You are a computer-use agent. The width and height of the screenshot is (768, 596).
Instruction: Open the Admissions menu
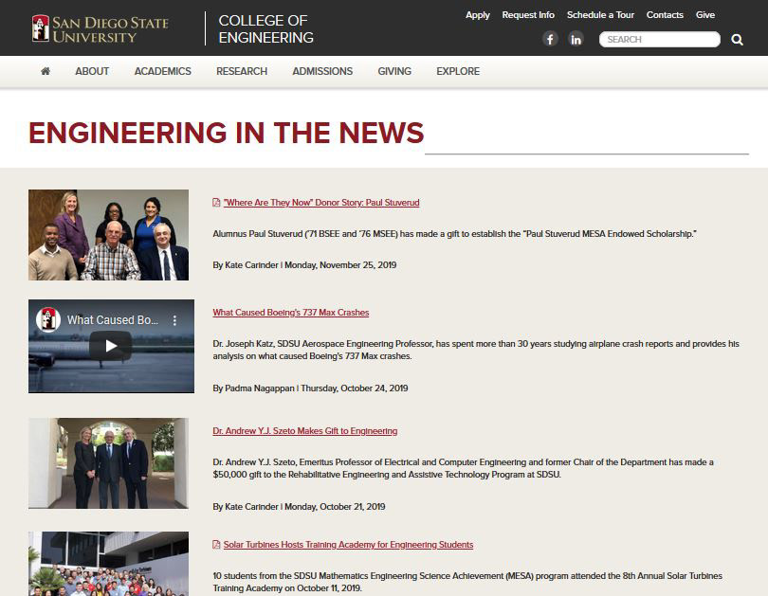coord(322,71)
